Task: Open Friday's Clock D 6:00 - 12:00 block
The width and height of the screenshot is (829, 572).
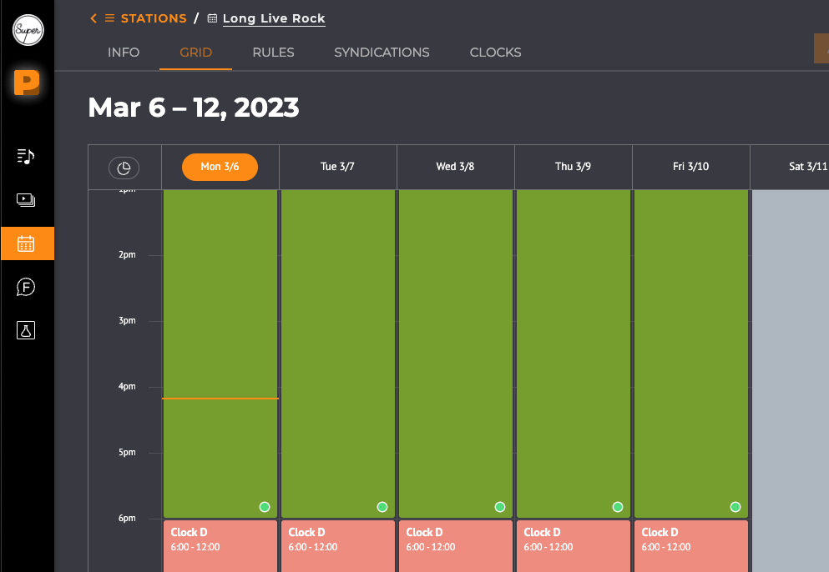Action: pyautogui.click(x=691, y=546)
